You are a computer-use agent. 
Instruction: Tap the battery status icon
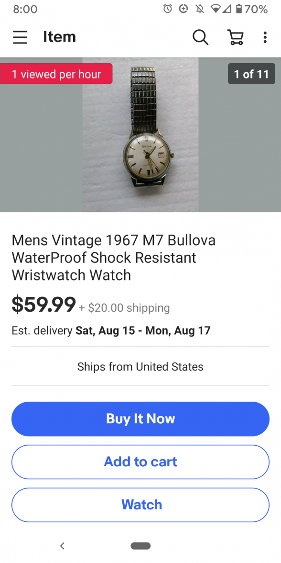coord(239,9)
